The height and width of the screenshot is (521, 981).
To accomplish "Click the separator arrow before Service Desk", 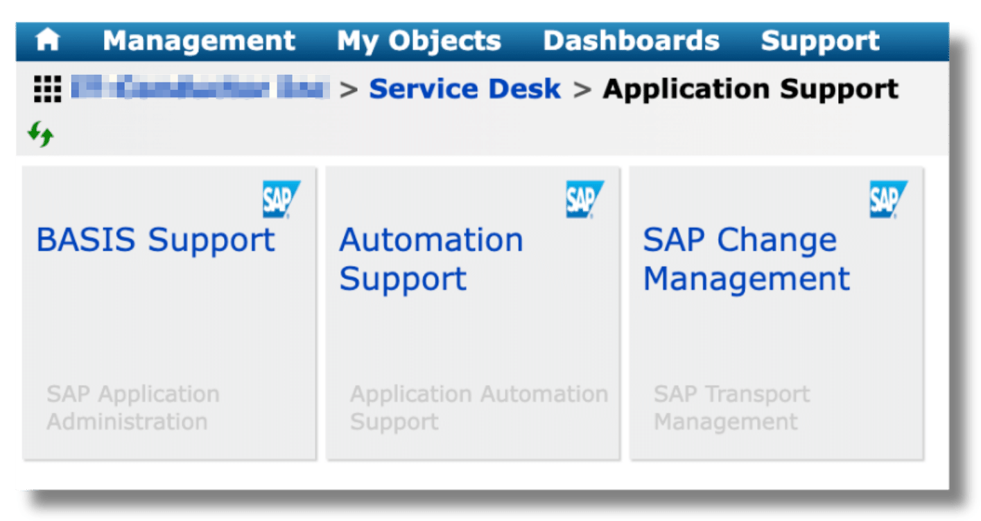I will click(x=349, y=90).
